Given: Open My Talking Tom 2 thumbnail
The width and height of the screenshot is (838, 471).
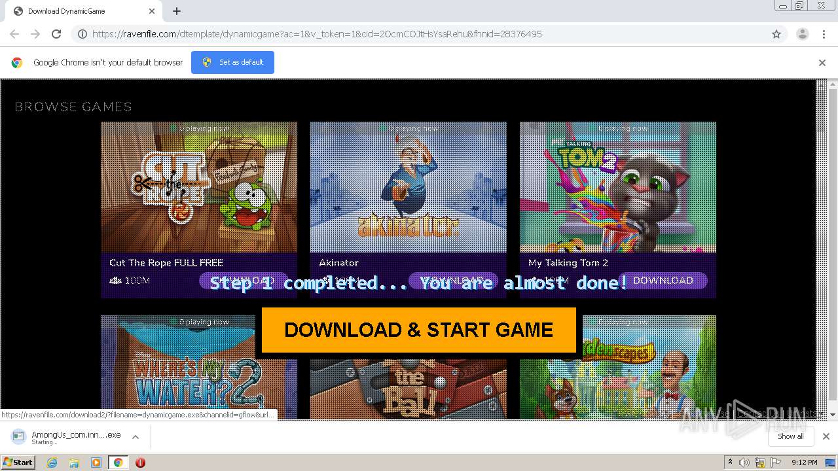Looking at the screenshot, I should tap(618, 187).
